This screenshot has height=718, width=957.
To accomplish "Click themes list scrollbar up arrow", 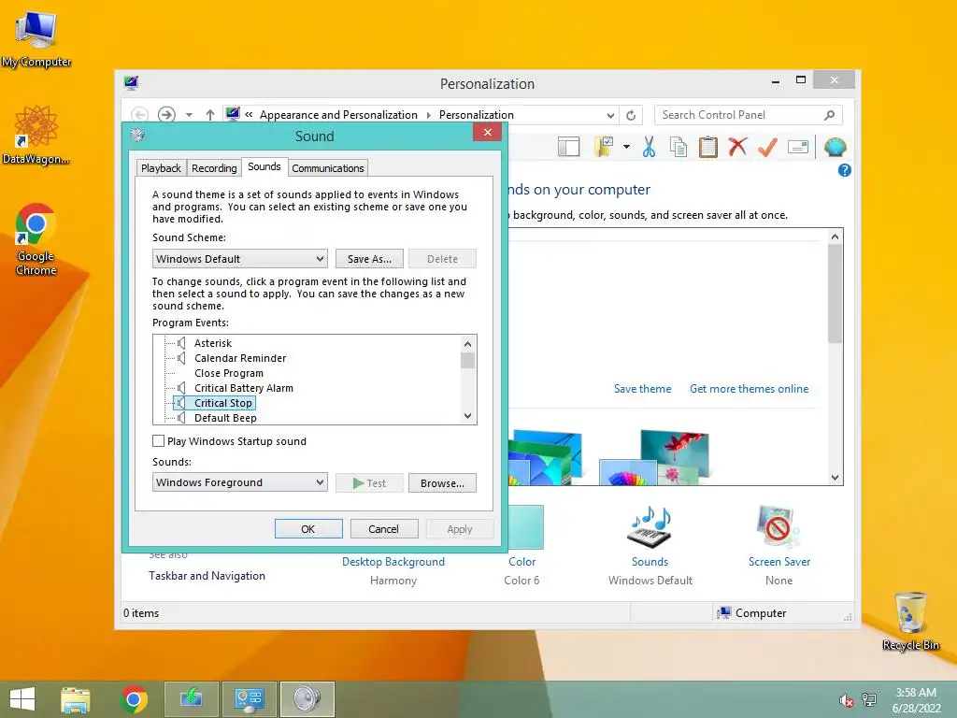I will click(x=835, y=237).
